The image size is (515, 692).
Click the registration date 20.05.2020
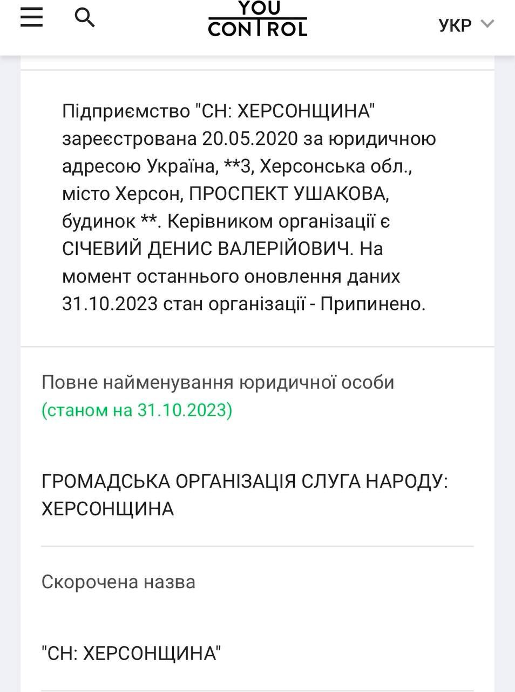pos(250,138)
